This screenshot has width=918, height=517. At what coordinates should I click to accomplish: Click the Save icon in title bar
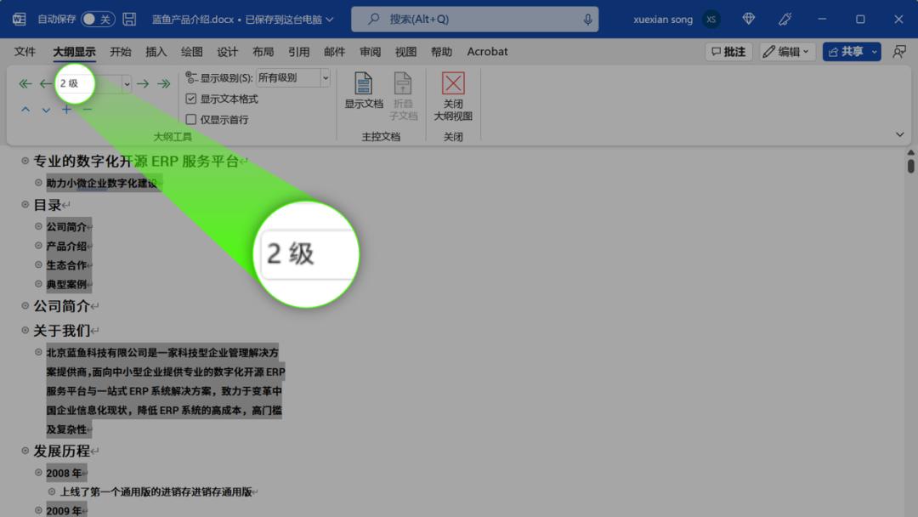(128, 18)
